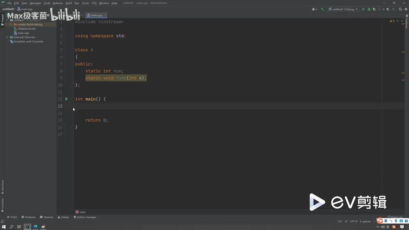Viewport: 409px width, 230px height.
Task: Open the Python Packages tool window
Action: click(x=85, y=217)
